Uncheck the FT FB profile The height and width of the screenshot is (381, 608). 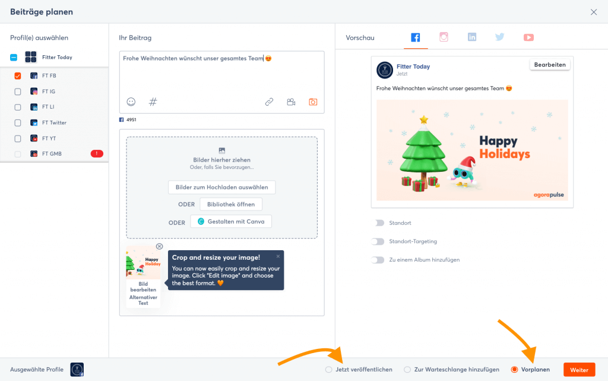point(17,75)
